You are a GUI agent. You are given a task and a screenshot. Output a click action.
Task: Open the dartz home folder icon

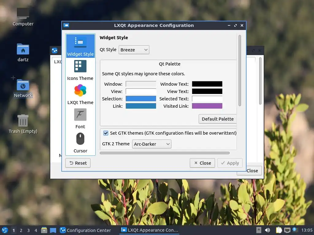click(x=23, y=53)
